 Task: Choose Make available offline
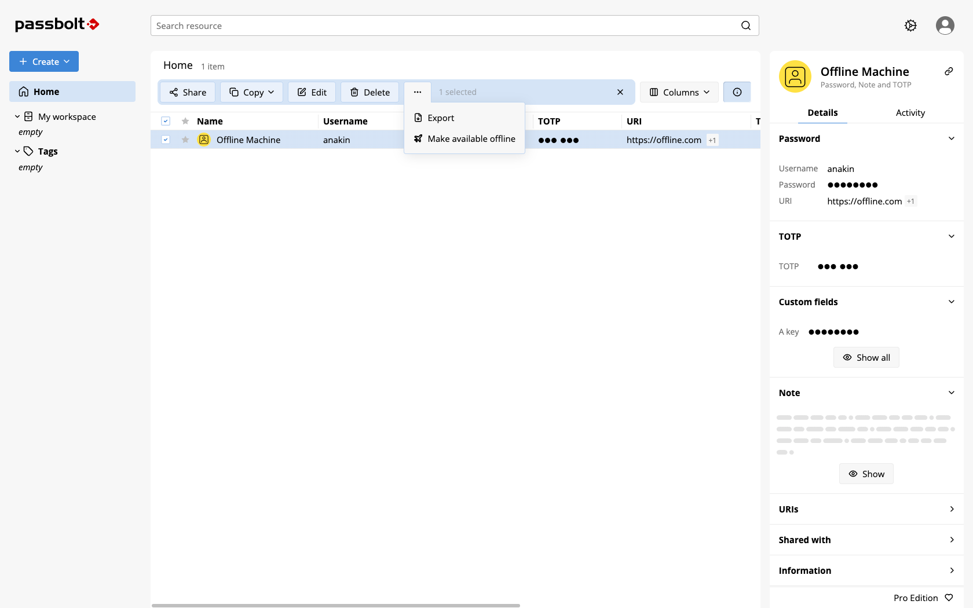click(x=464, y=138)
